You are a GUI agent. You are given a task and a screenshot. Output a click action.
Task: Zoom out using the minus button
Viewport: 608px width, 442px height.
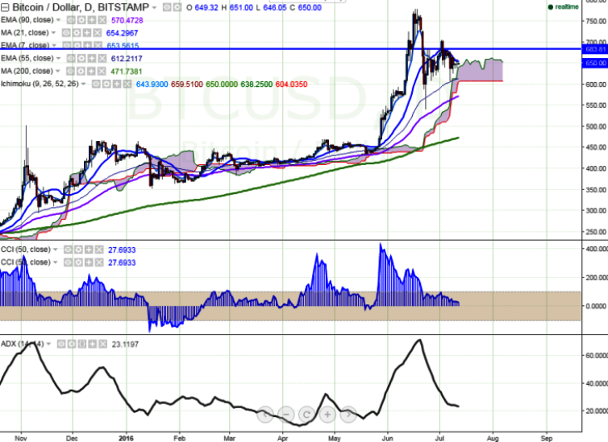pos(286,415)
